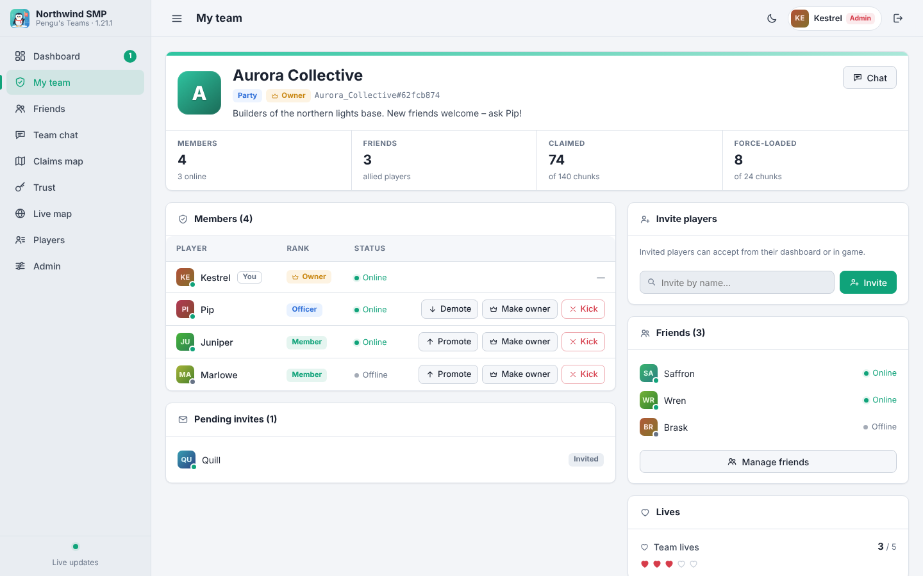Image resolution: width=923 pixels, height=576 pixels.
Task: Promote Marlowe in members table
Action: coord(448,374)
